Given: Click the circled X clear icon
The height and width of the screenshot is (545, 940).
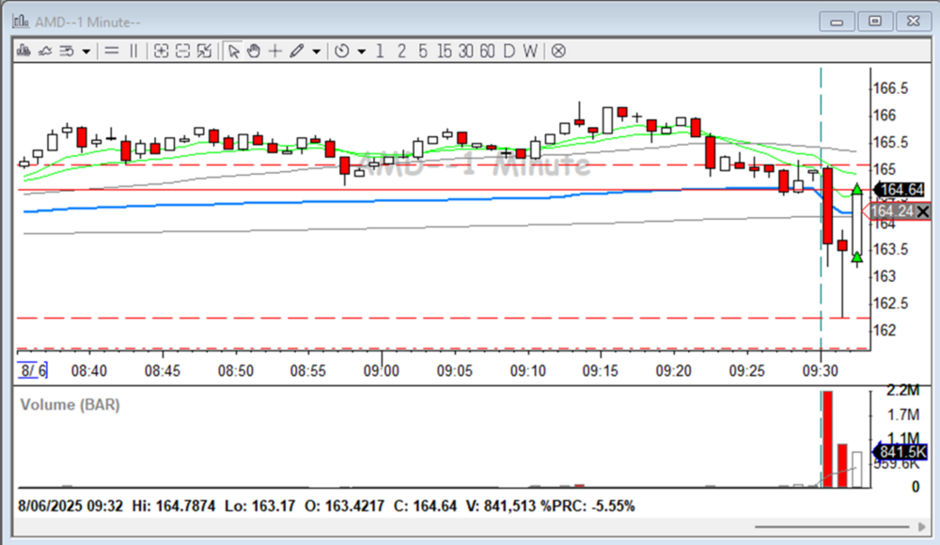Looking at the screenshot, I should click(557, 51).
